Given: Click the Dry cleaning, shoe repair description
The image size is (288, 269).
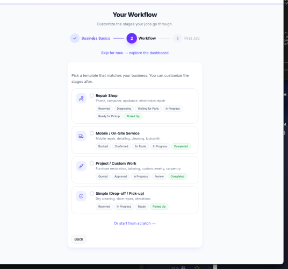Looking at the screenshot, I should tap(123, 199).
